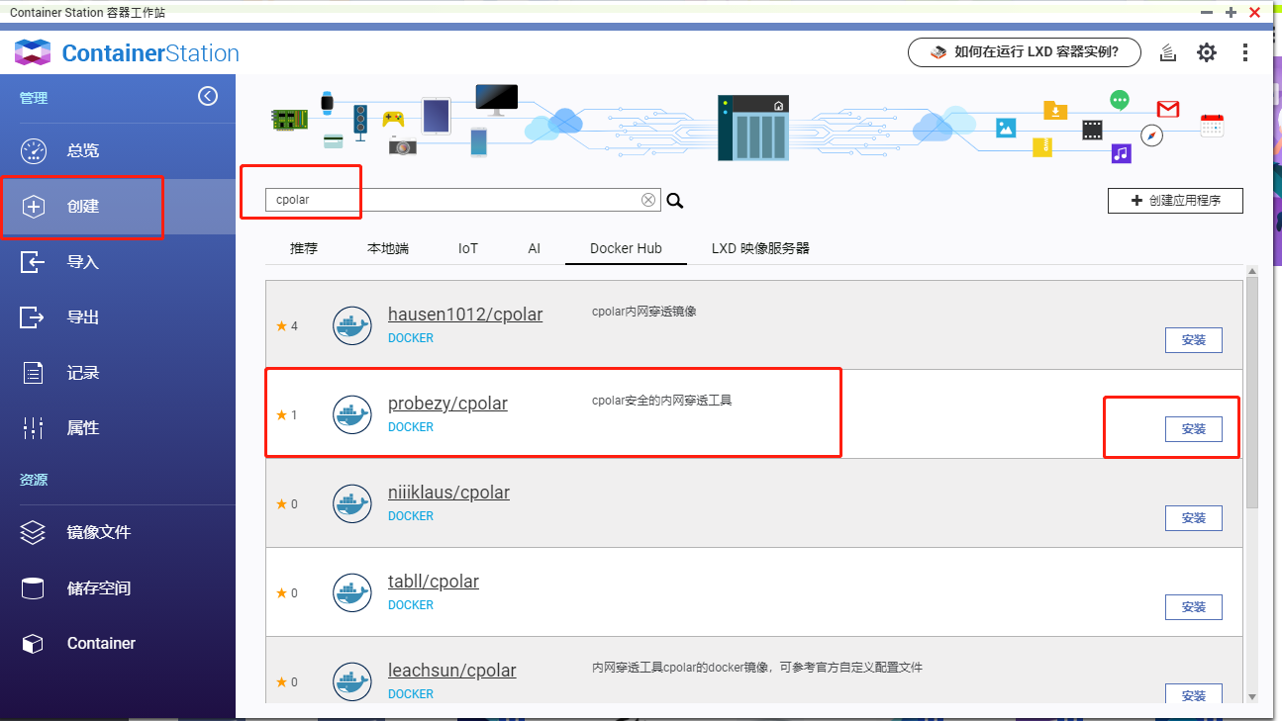Switch to the 本地端 tab
The width and height of the screenshot is (1282, 721).
pos(388,248)
